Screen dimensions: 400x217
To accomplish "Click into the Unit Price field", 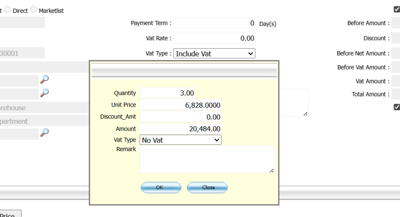I will pos(180,105).
